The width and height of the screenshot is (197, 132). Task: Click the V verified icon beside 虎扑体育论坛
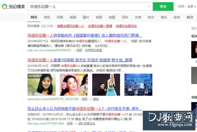[x=77, y=124]
